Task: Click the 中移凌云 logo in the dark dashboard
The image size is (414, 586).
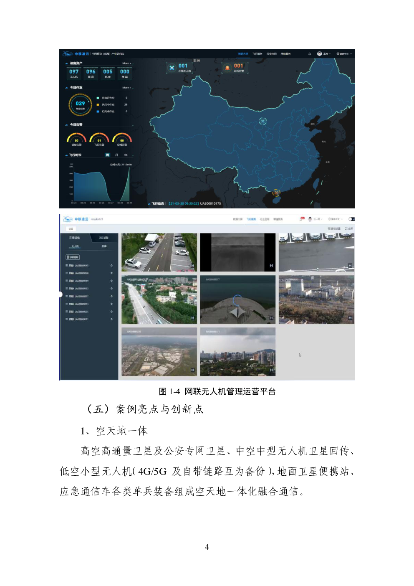Action: pyautogui.click(x=76, y=54)
